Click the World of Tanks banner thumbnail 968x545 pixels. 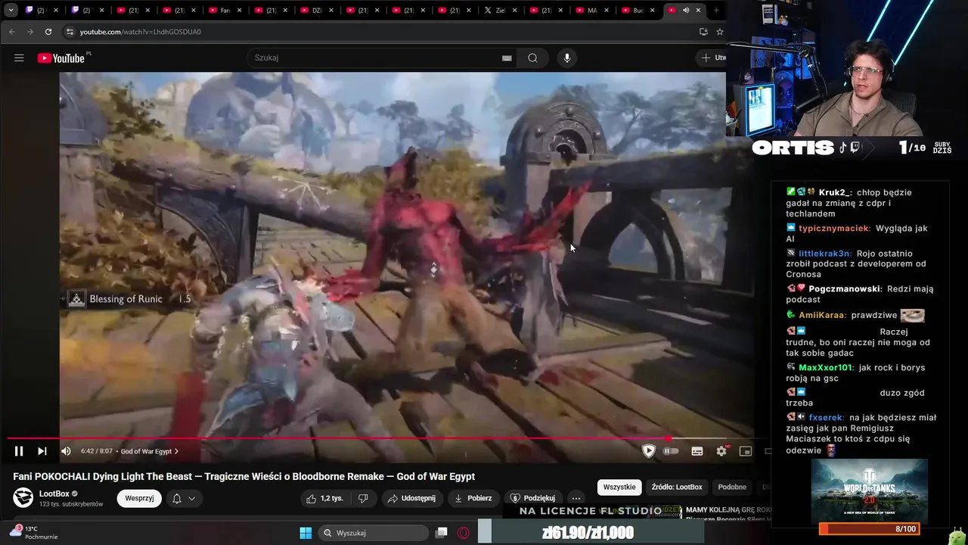click(x=870, y=490)
